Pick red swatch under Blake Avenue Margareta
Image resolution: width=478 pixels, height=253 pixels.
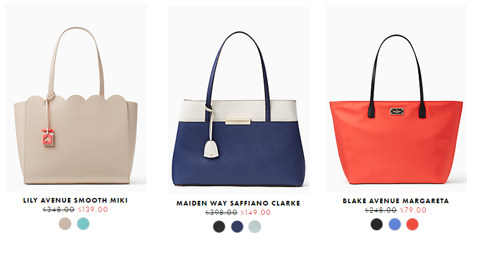click(x=412, y=224)
